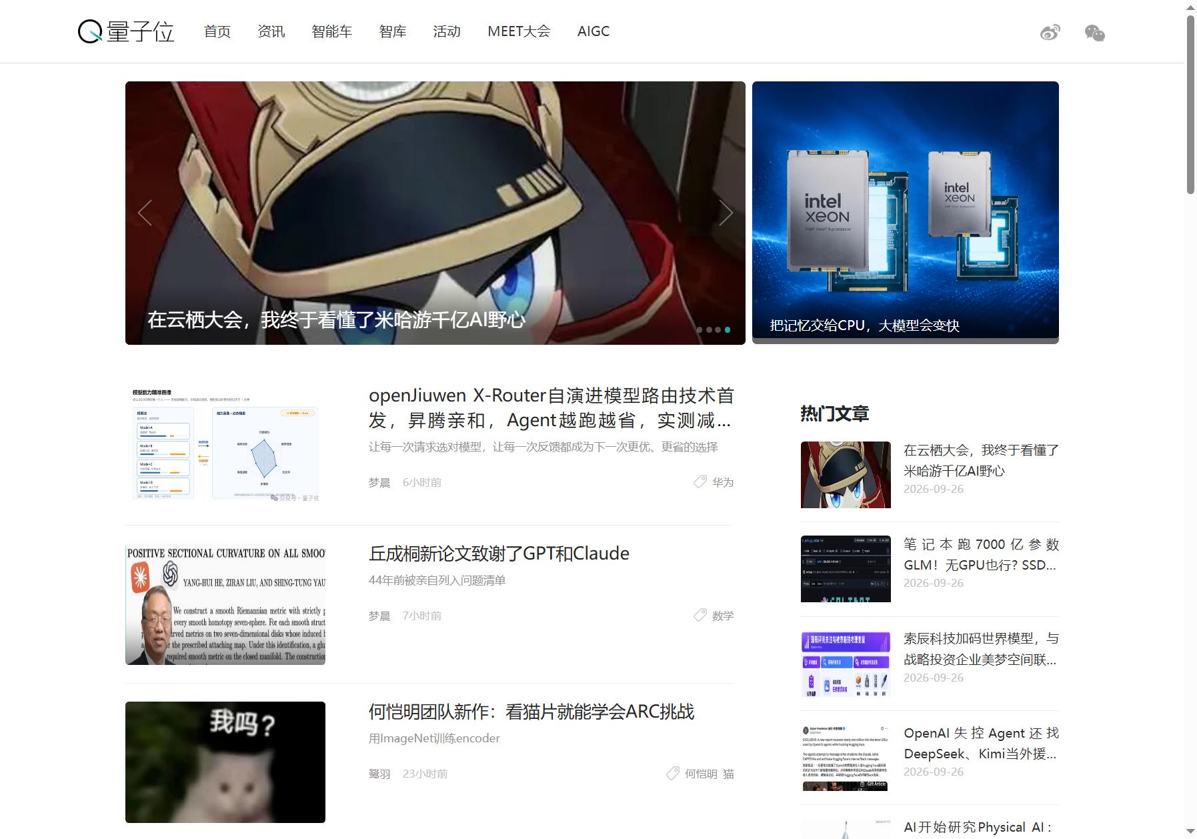Open the Weibo icon in header
The height and width of the screenshot is (839, 1197).
[x=1050, y=32]
